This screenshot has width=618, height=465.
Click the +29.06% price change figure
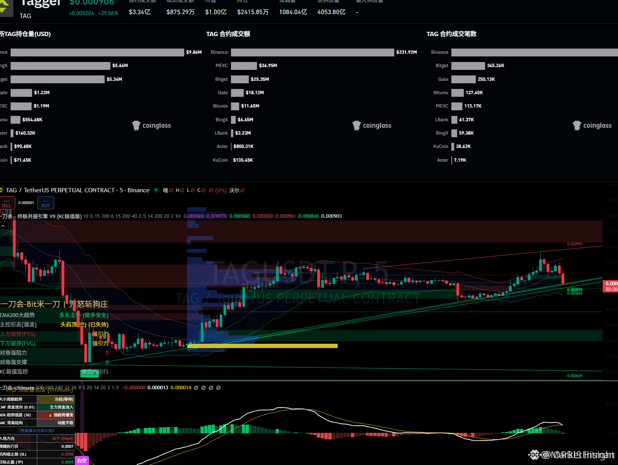click(x=108, y=13)
